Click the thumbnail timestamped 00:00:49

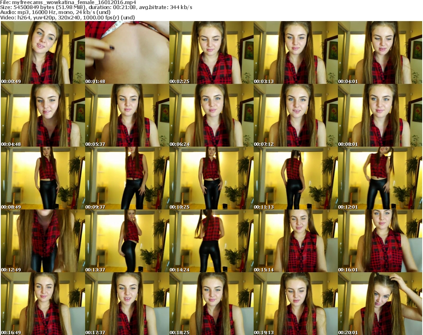click(x=43, y=52)
